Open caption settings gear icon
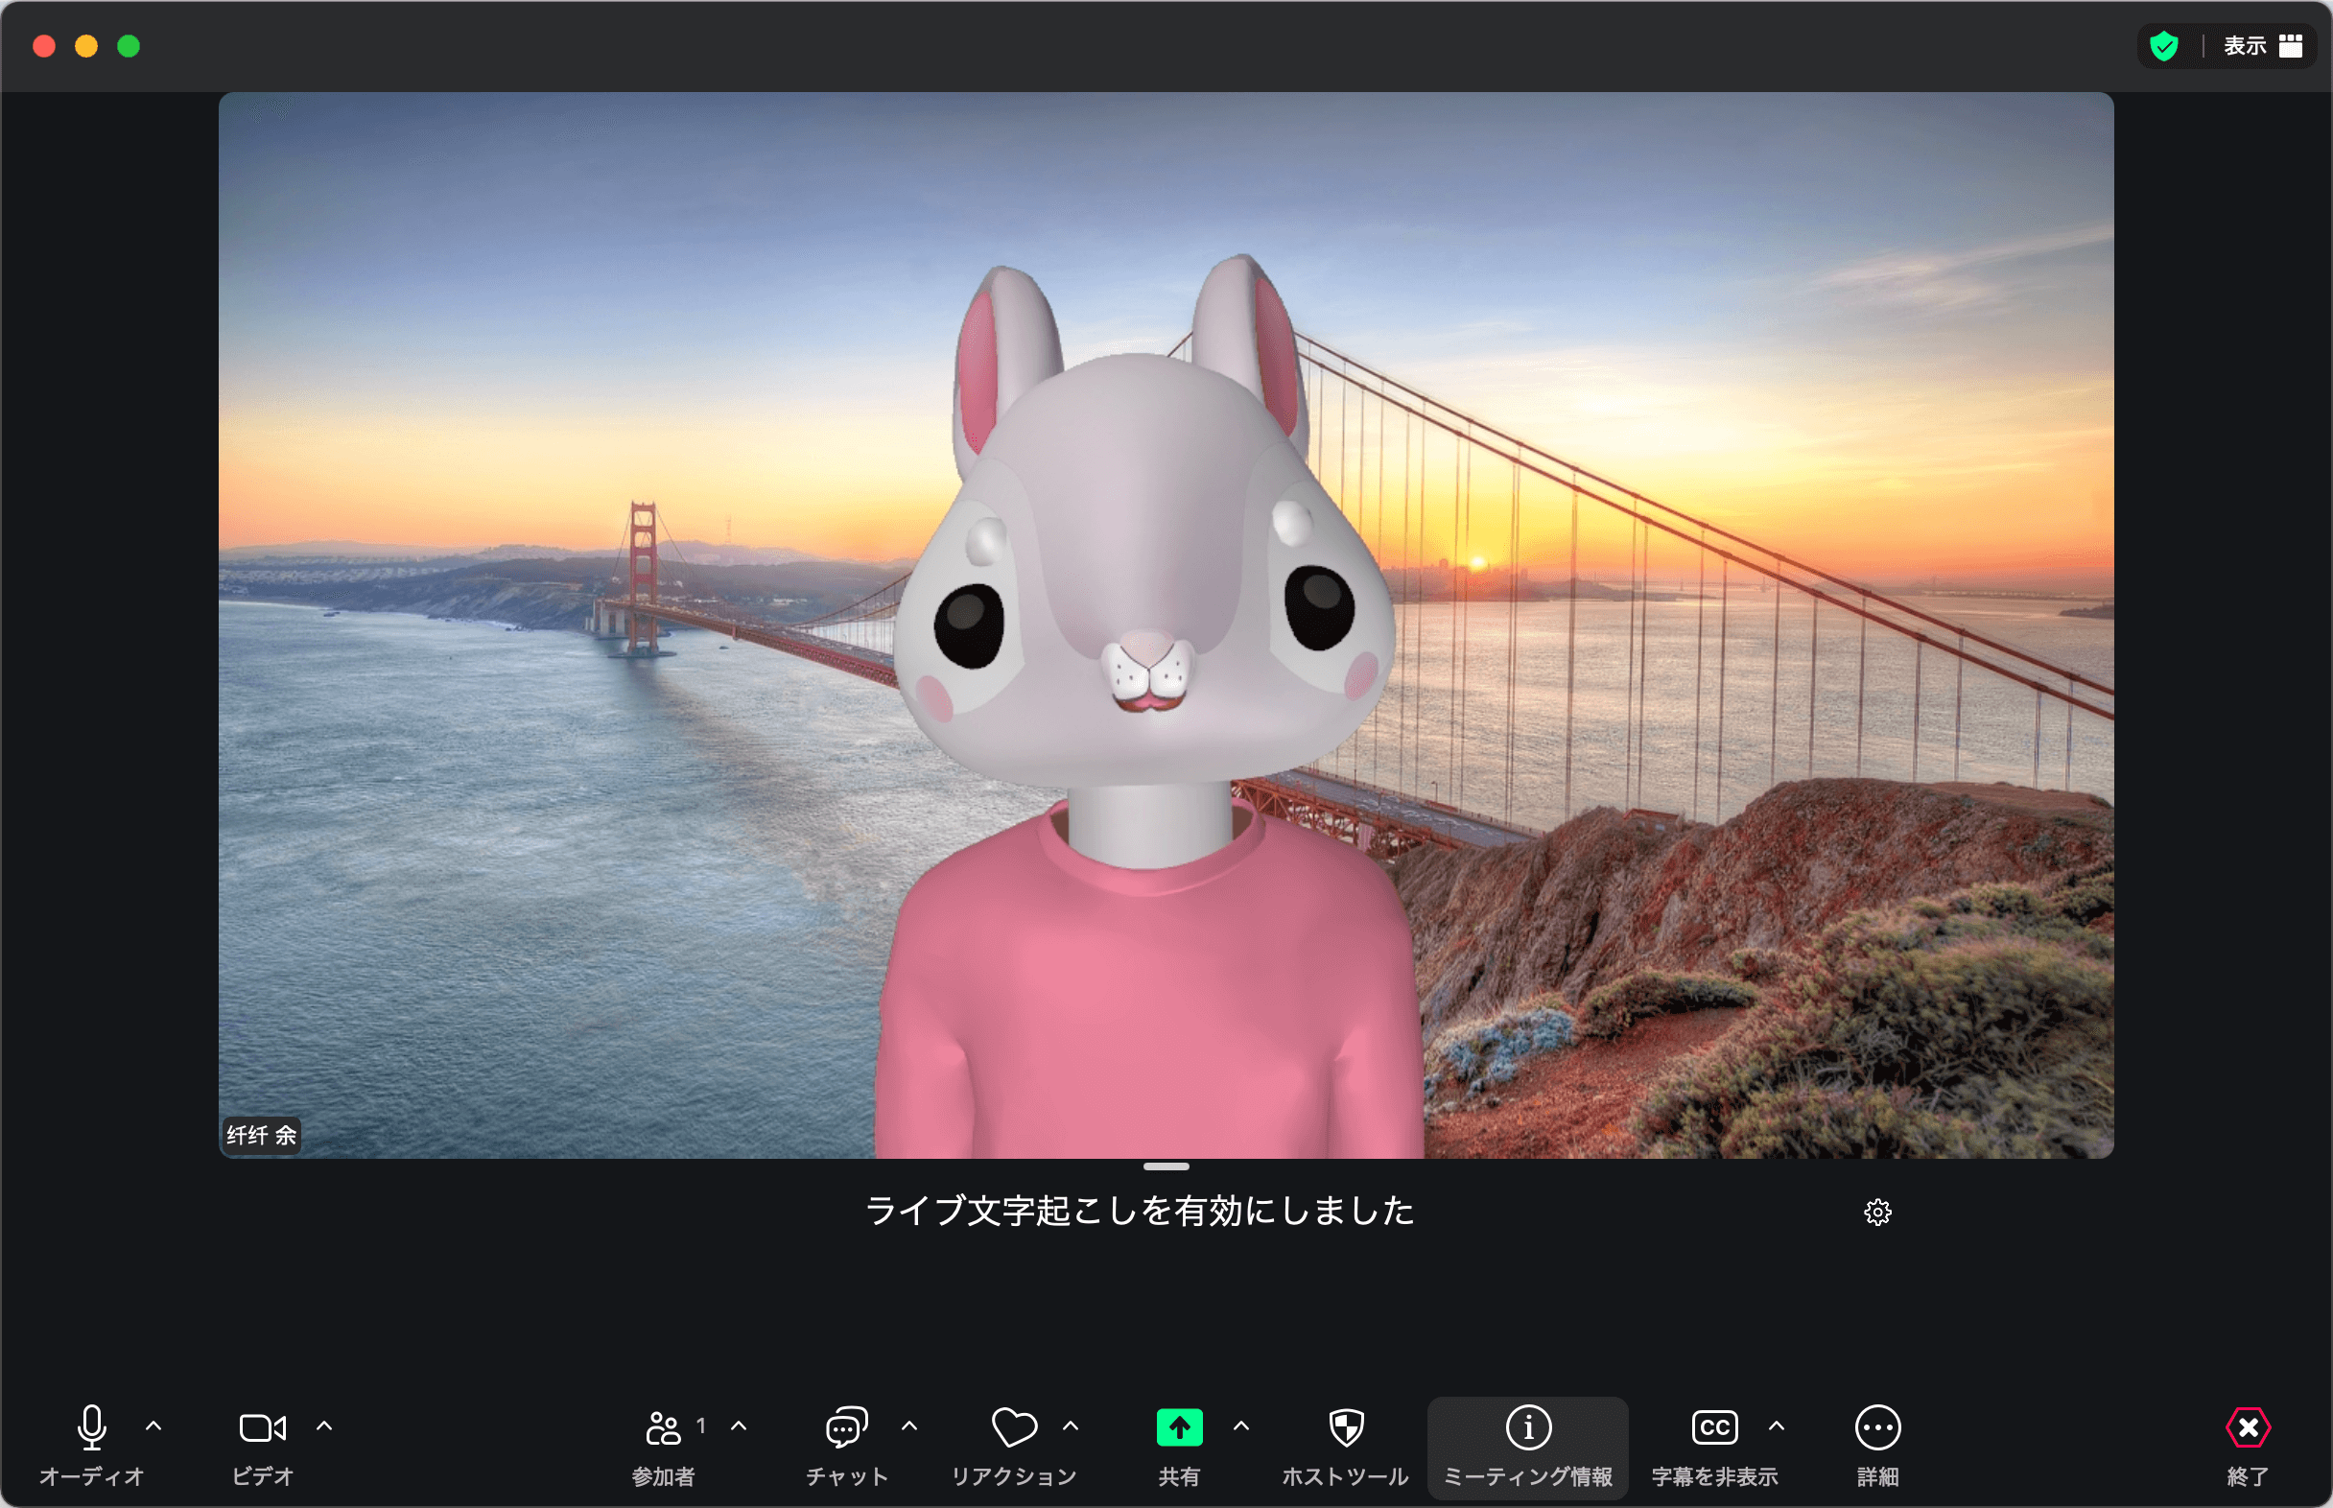Image resolution: width=2333 pixels, height=1508 pixels. (x=1876, y=1213)
